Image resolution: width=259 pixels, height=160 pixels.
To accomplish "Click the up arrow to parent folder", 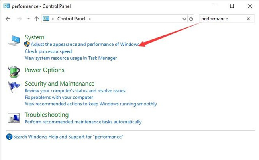I will tap(37, 19).
